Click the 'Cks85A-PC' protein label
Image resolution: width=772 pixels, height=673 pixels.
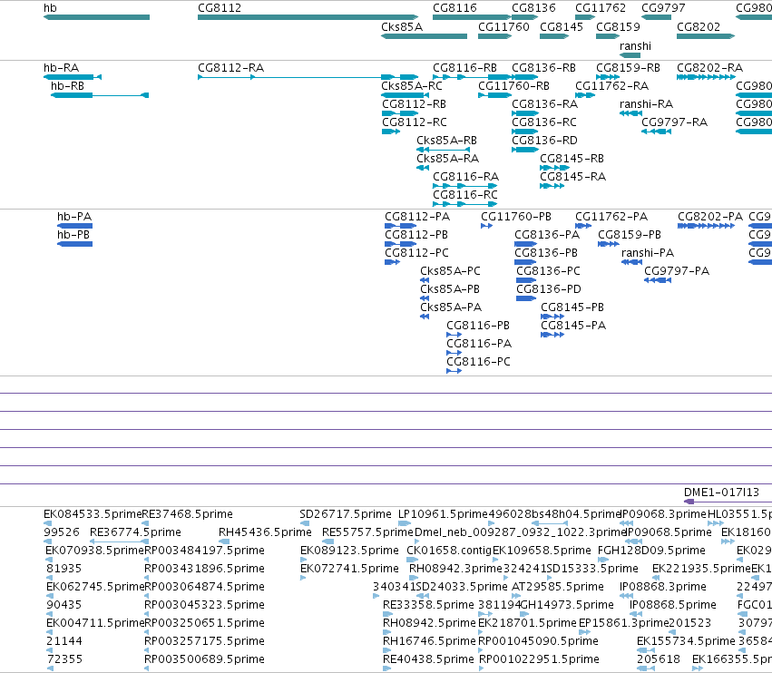[450, 271]
